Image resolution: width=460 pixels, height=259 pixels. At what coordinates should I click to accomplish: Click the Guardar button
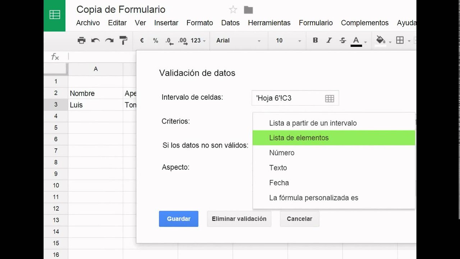point(179,219)
